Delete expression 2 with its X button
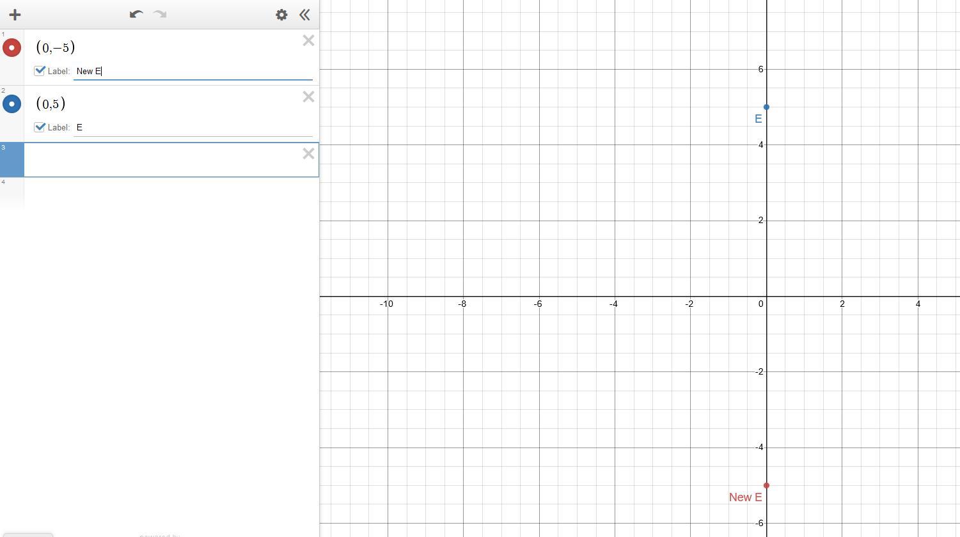 pyautogui.click(x=308, y=97)
